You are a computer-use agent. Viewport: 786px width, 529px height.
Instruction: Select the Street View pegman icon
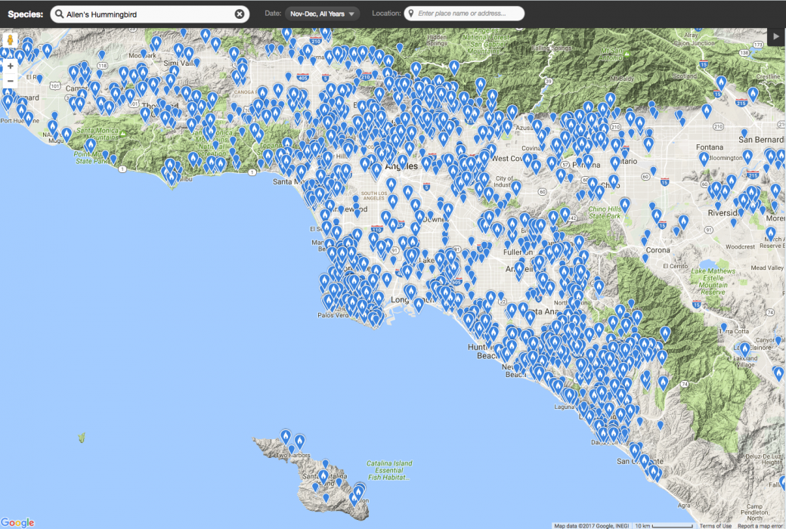coord(10,41)
